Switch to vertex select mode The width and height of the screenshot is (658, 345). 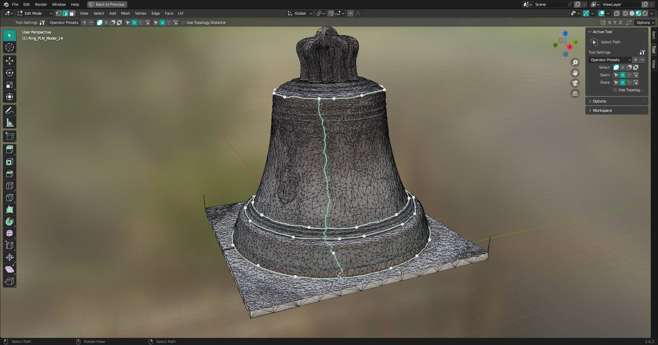[x=59, y=13]
